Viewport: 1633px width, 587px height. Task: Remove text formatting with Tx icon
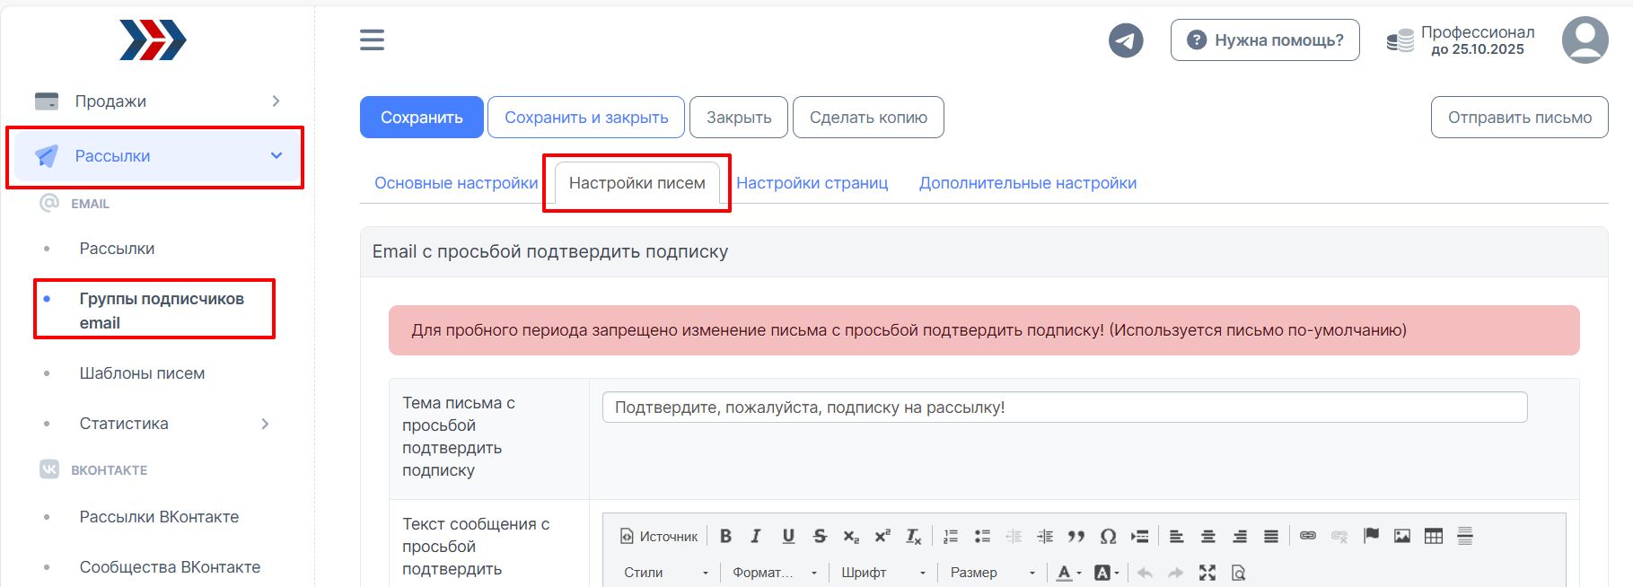[x=914, y=536]
